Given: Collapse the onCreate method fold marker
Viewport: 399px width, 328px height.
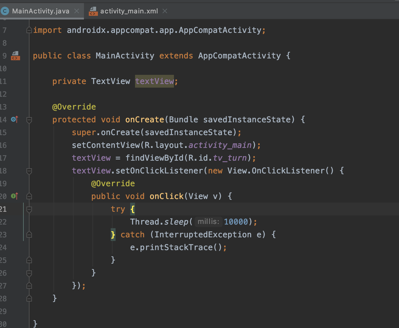Looking at the screenshot, I should [x=29, y=120].
